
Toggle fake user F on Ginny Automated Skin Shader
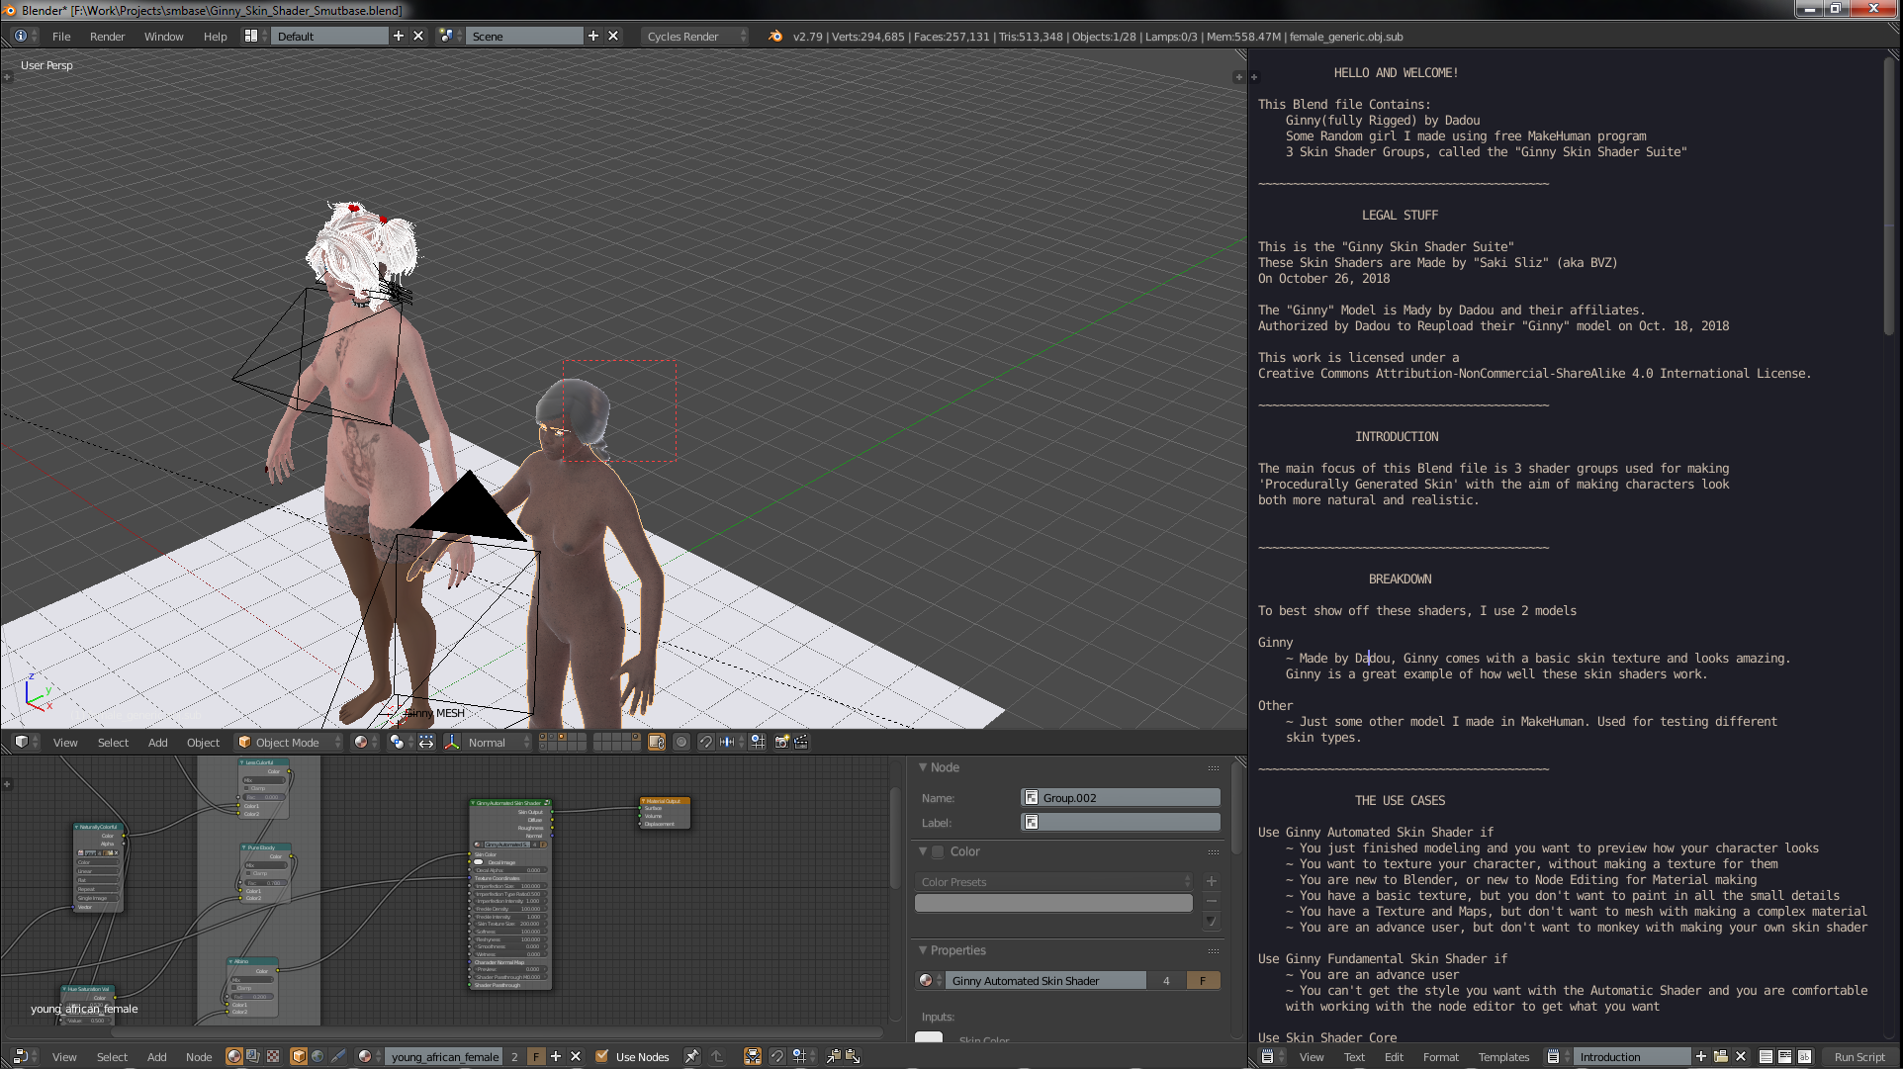pyautogui.click(x=1203, y=980)
